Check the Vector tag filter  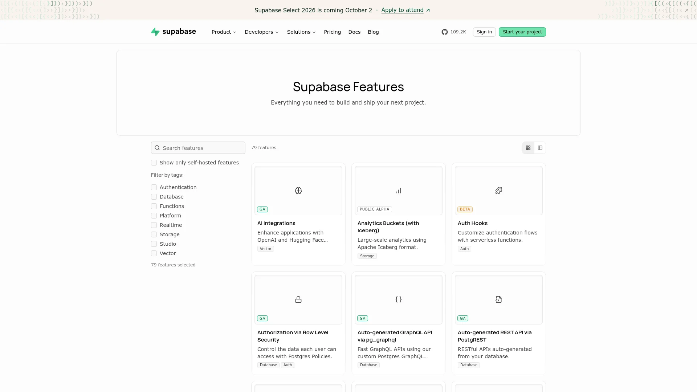click(154, 253)
